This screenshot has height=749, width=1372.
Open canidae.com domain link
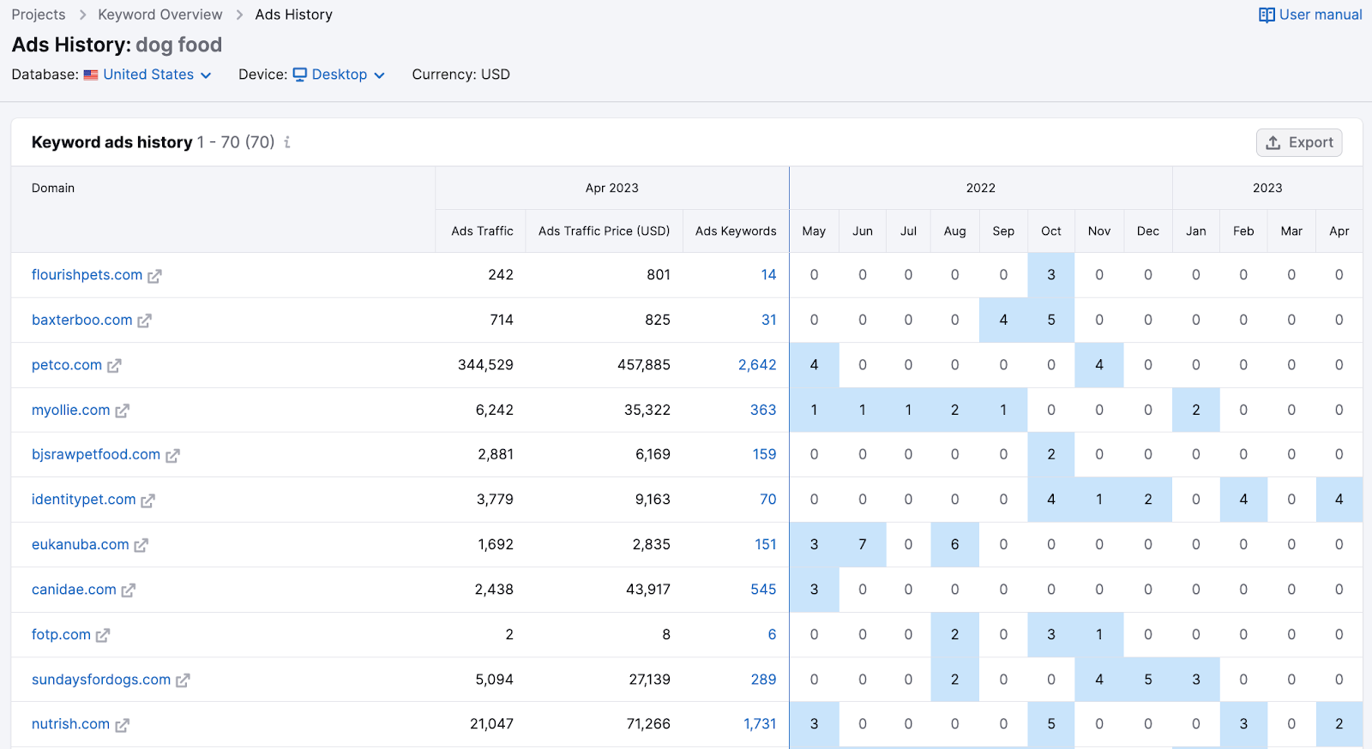[74, 590]
